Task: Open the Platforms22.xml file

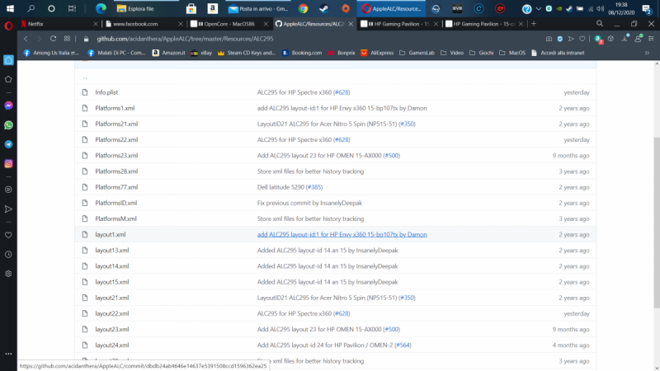Action: (116, 139)
